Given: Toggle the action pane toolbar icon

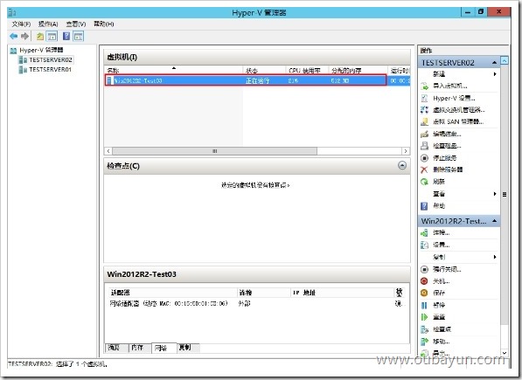Looking at the screenshot, I should pos(78,36).
